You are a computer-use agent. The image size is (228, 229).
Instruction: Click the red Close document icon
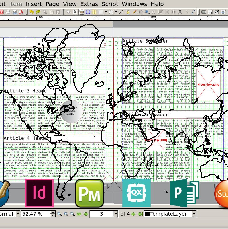1,12
